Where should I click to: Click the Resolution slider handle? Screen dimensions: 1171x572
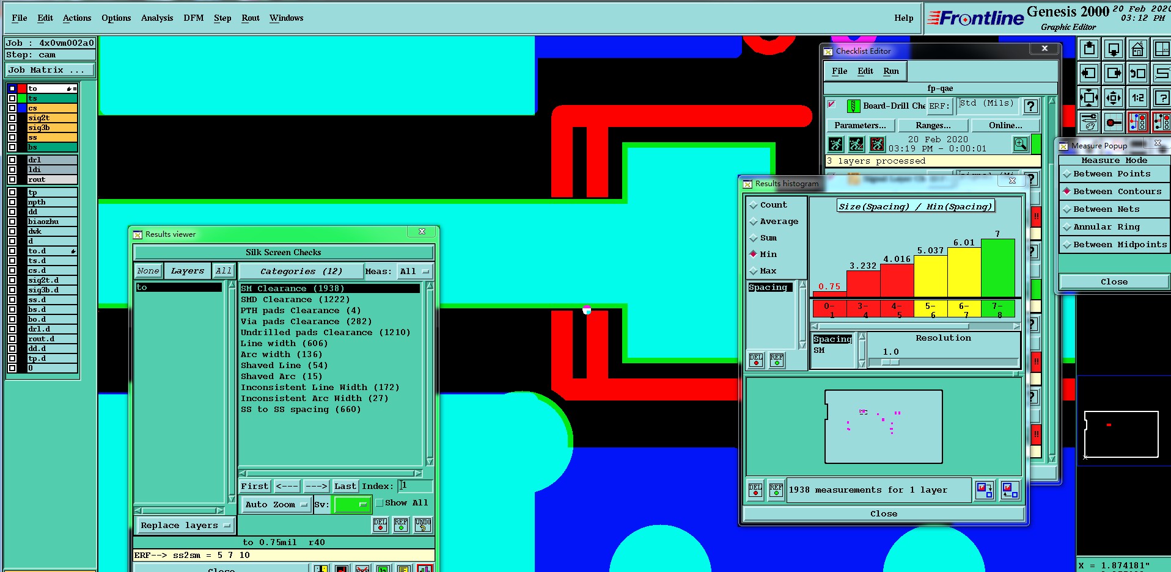(x=890, y=362)
